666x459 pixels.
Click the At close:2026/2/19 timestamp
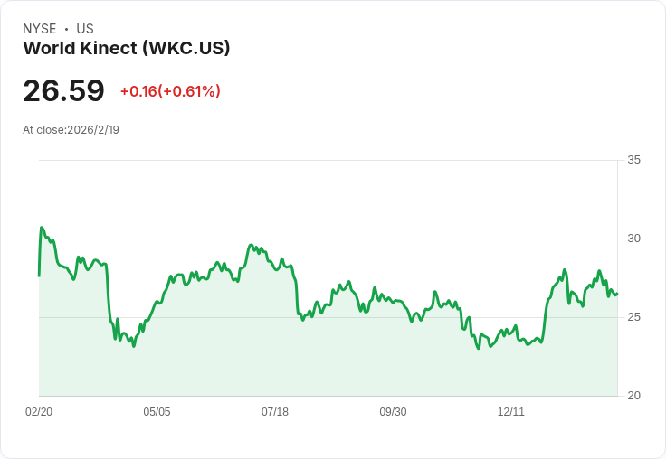[71, 129]
